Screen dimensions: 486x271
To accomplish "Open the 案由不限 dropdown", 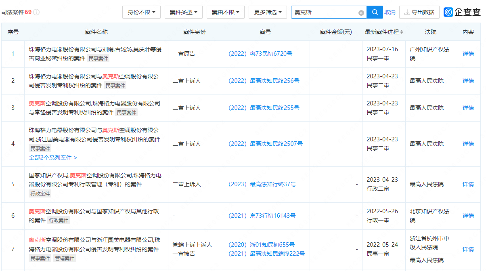I will tap(225, 12).
